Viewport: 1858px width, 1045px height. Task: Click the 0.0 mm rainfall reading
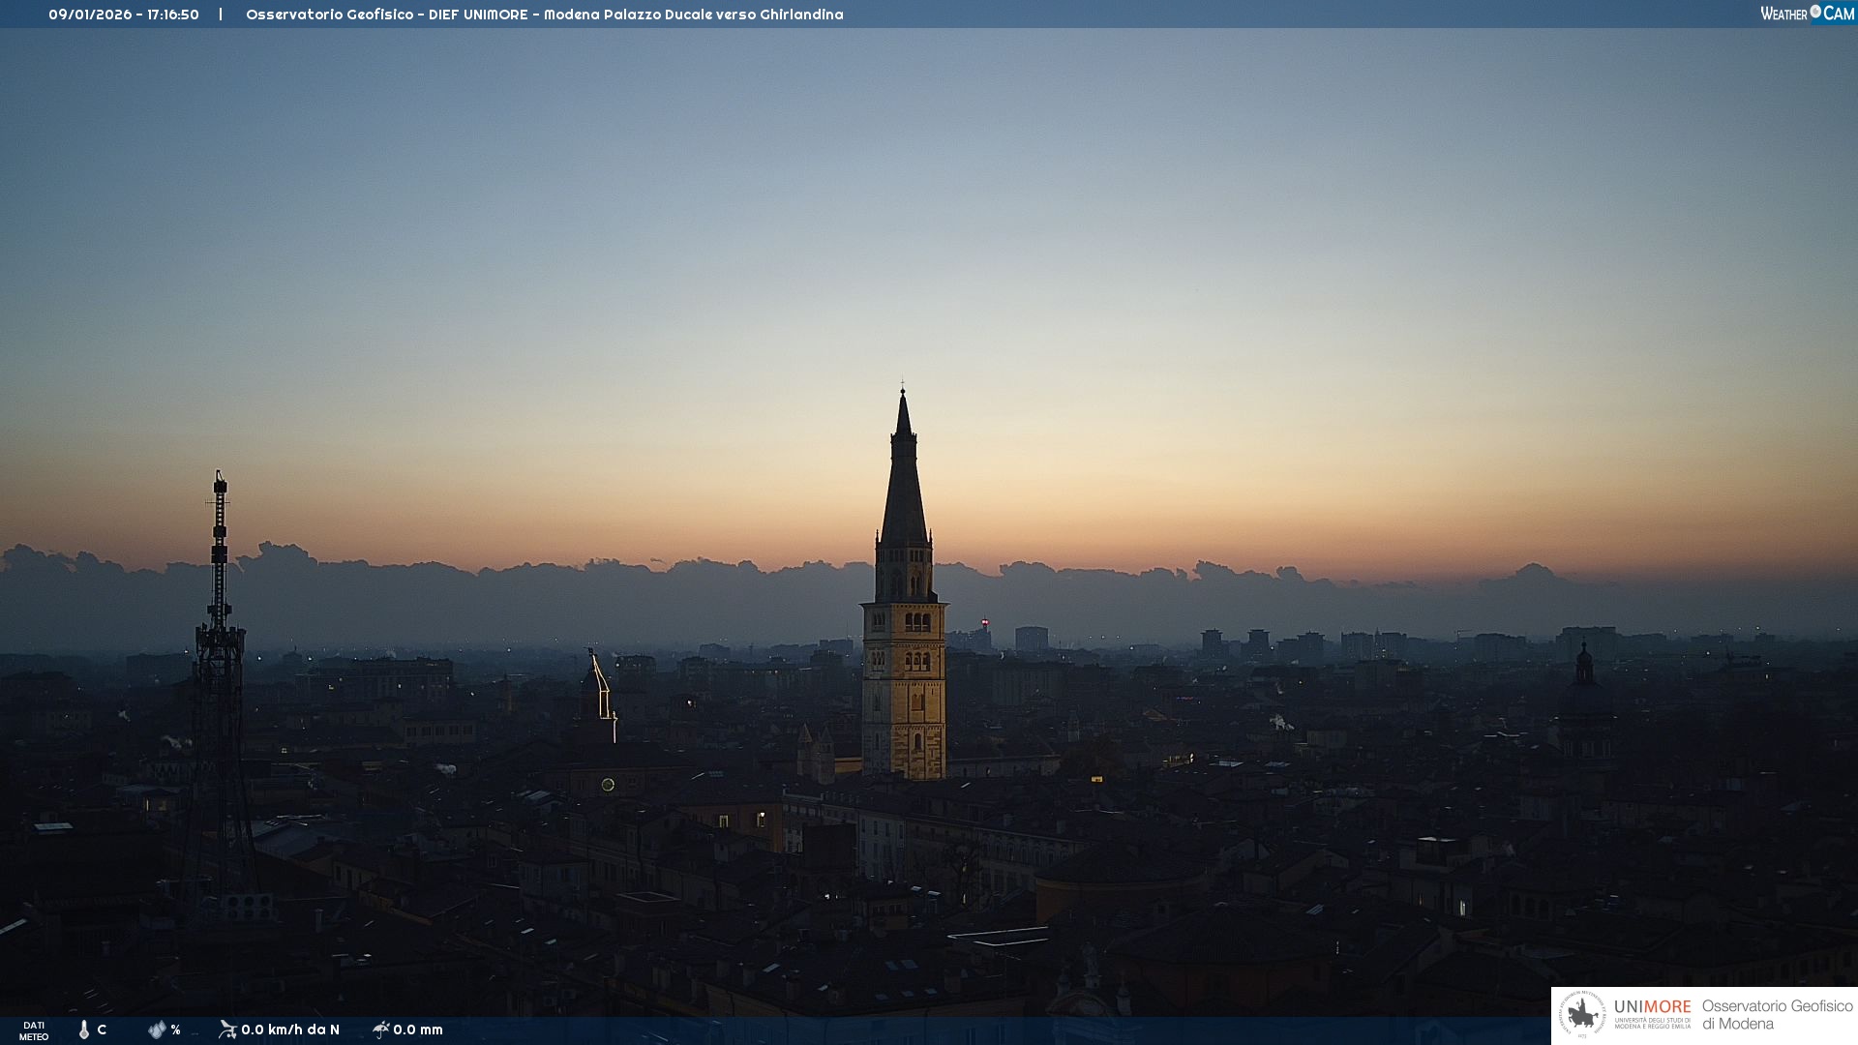pyautogui.click(x=418, y=1030)
